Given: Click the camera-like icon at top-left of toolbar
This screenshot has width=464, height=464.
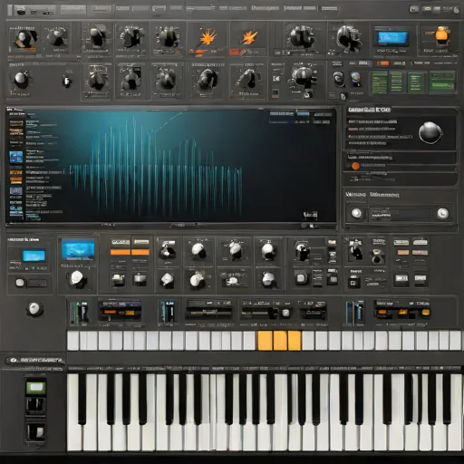Looking at the screenshot, I should (x=20, y=12).
